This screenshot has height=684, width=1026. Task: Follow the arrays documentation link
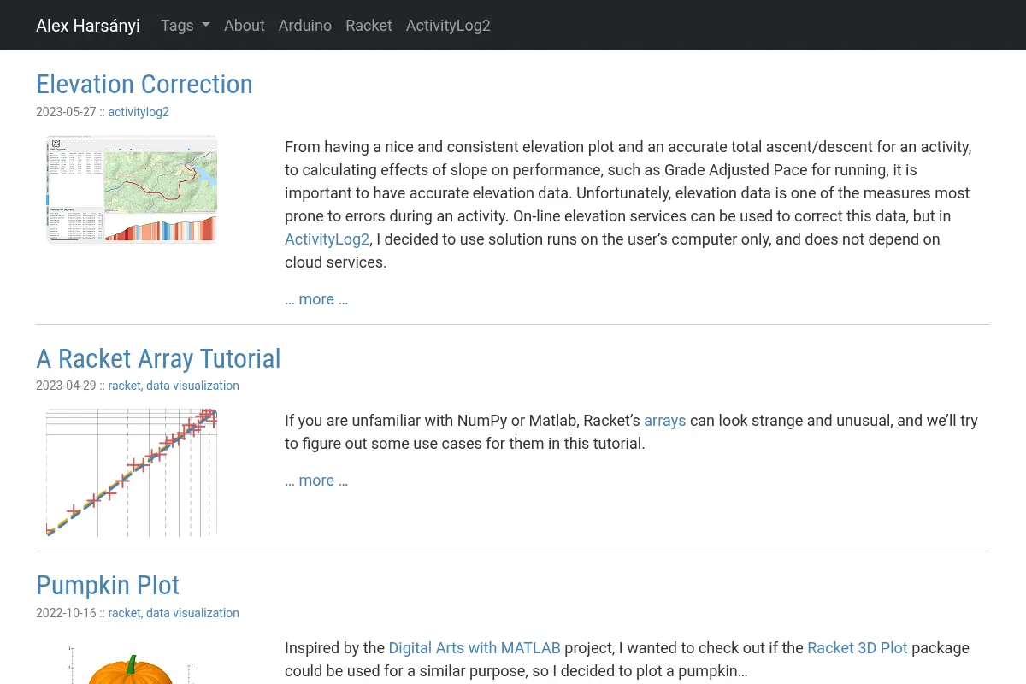coord(665,421)
